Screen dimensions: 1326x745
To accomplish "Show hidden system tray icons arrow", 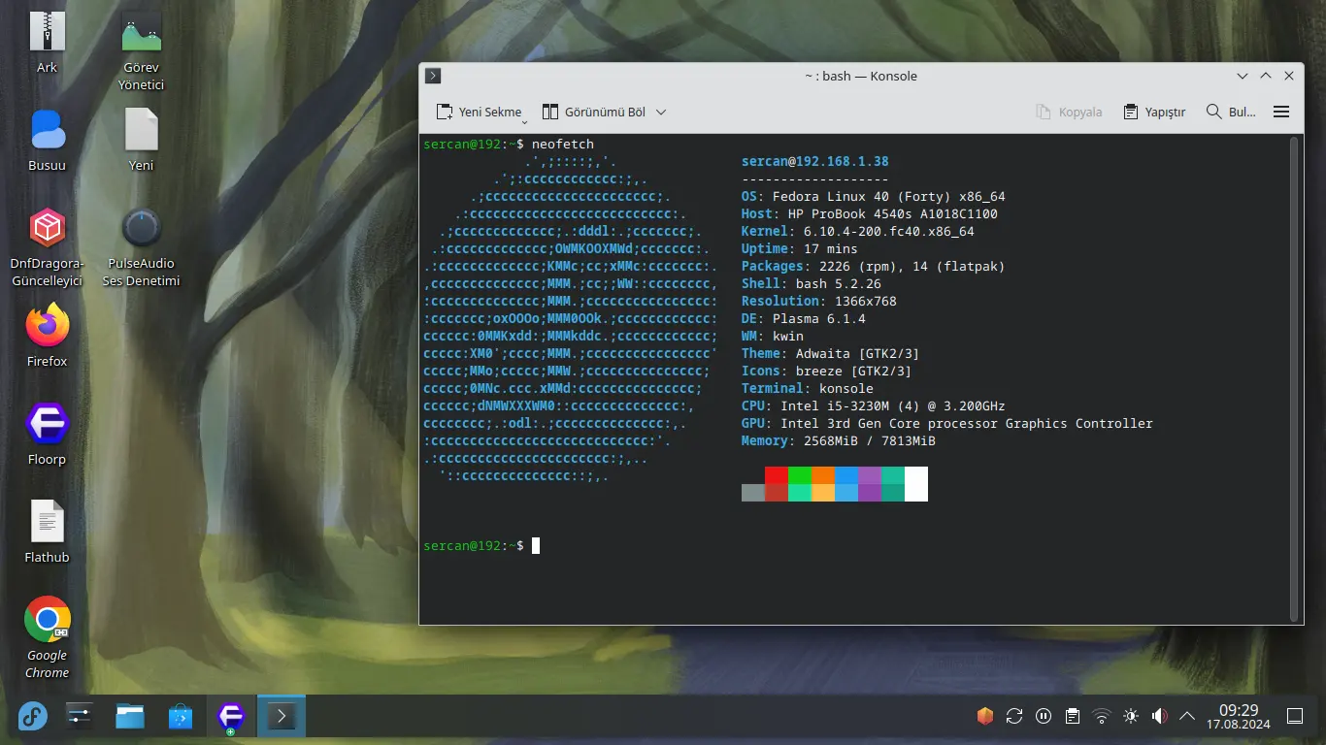I will pyautogui.click(x=1187, y=717).
